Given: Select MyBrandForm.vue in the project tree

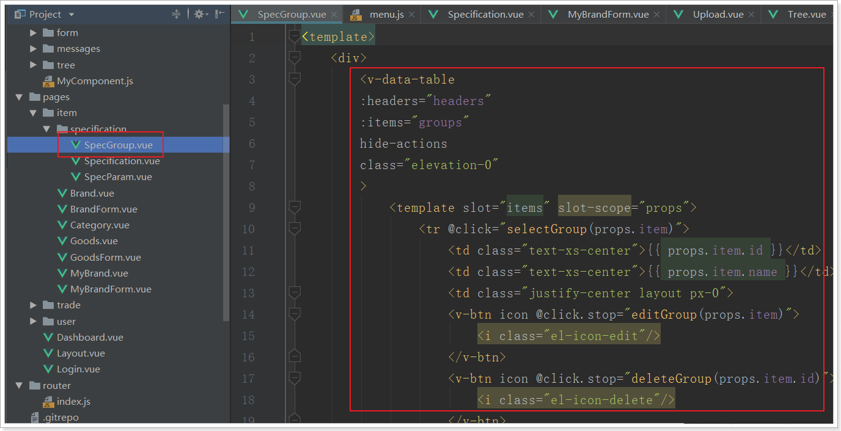Looking at the screenshot, I should coord(111,289).
